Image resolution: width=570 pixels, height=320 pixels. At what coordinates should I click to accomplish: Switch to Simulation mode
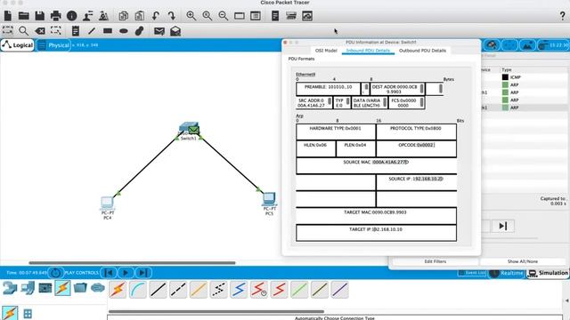[x=549, y=273]
